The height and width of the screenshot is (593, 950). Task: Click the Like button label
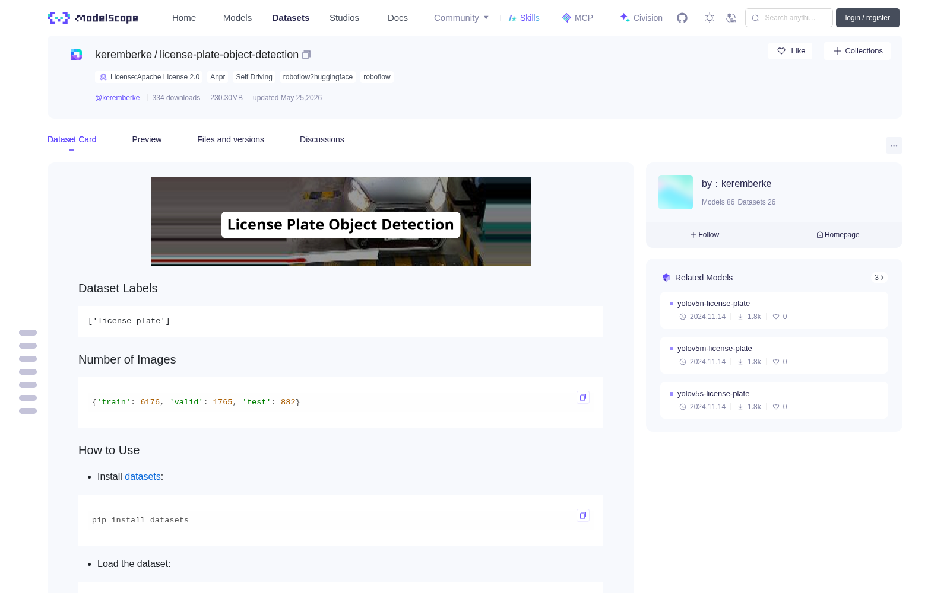click(798, 51)
